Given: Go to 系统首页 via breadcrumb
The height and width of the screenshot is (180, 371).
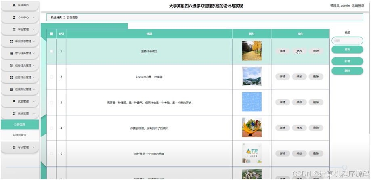Looking at the screenshot, I should tap(56, 17).
